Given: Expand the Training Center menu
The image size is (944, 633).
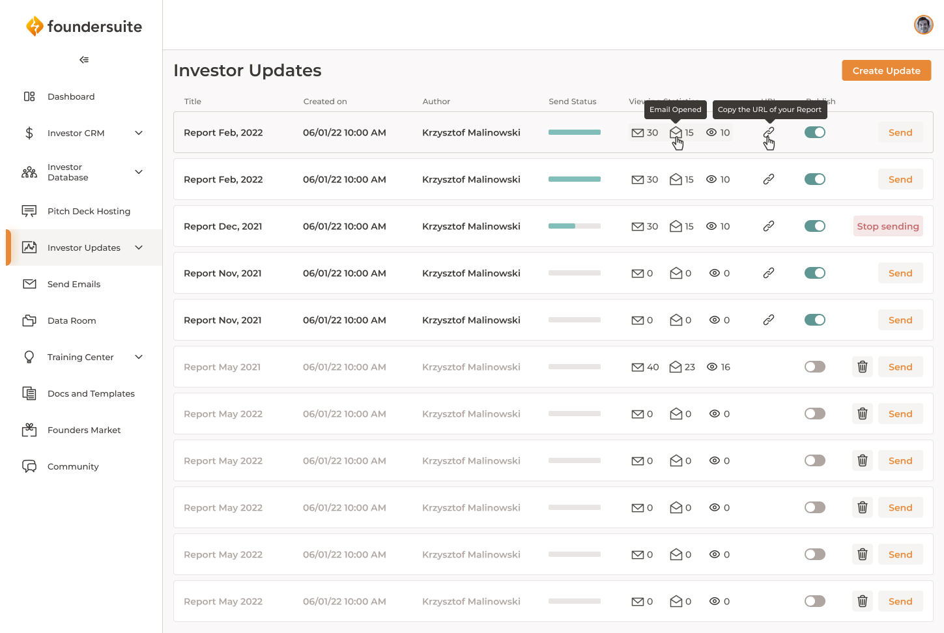Looking at the screenshot, I should [x=138, y=357].
